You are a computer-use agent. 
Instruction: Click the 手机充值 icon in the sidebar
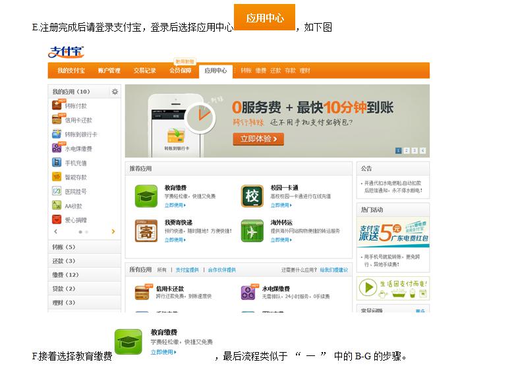click(57, 163)
